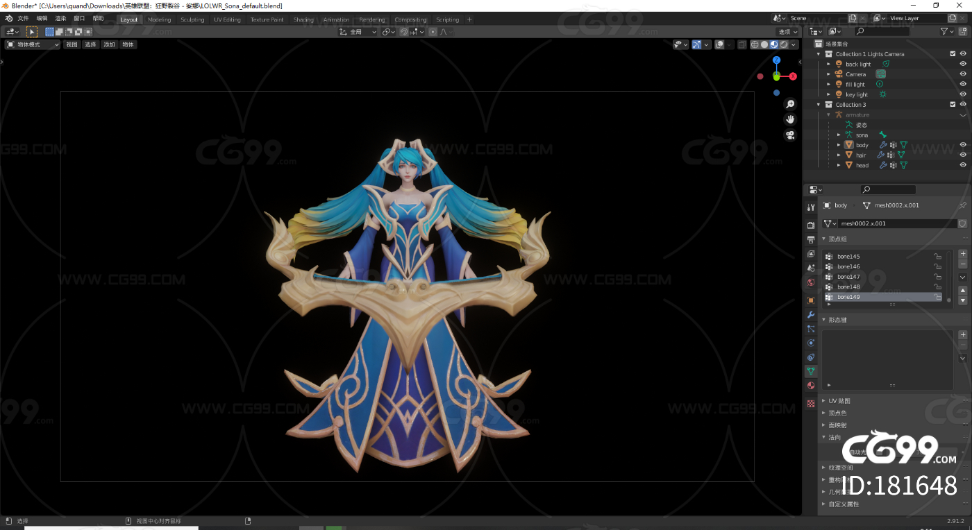Open vertex group specials dropdown arrow
The image size is (972, 530).
pyautogui.click(x=963, y=277)
